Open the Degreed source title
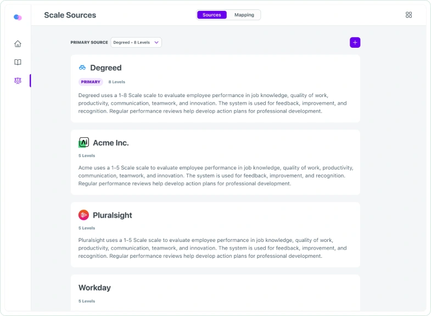Image resolution: width=431 pixels, height=316 pixels. 106,68
